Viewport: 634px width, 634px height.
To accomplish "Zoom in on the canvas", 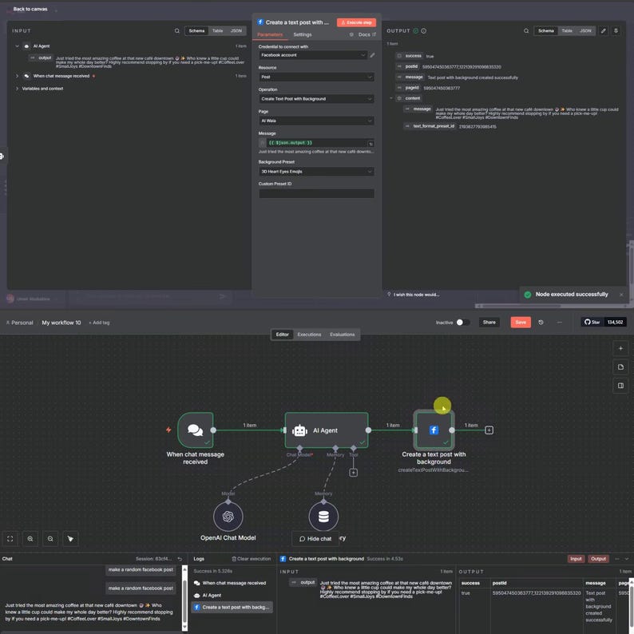I will (x=30, y=538).
